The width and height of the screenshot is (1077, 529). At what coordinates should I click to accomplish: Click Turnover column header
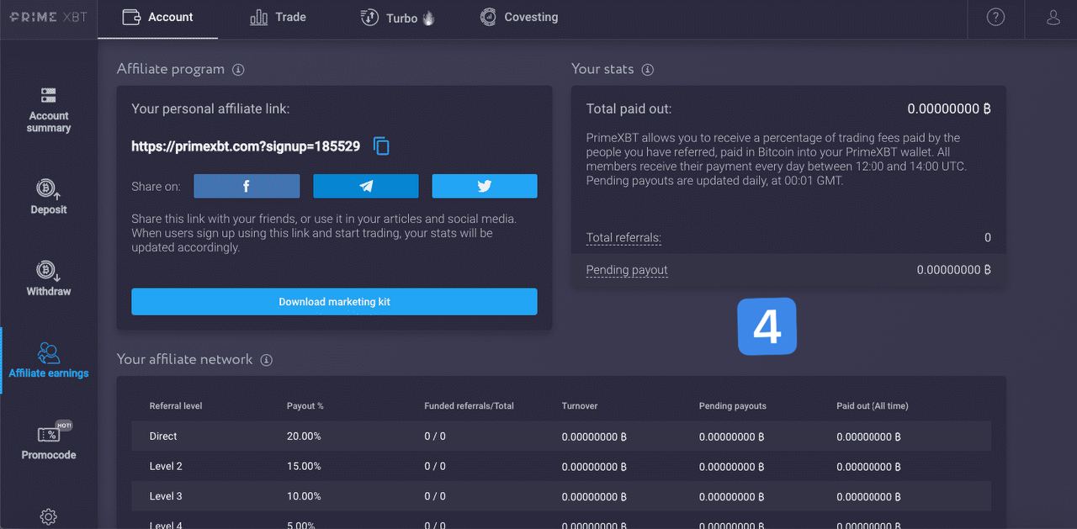580,405
